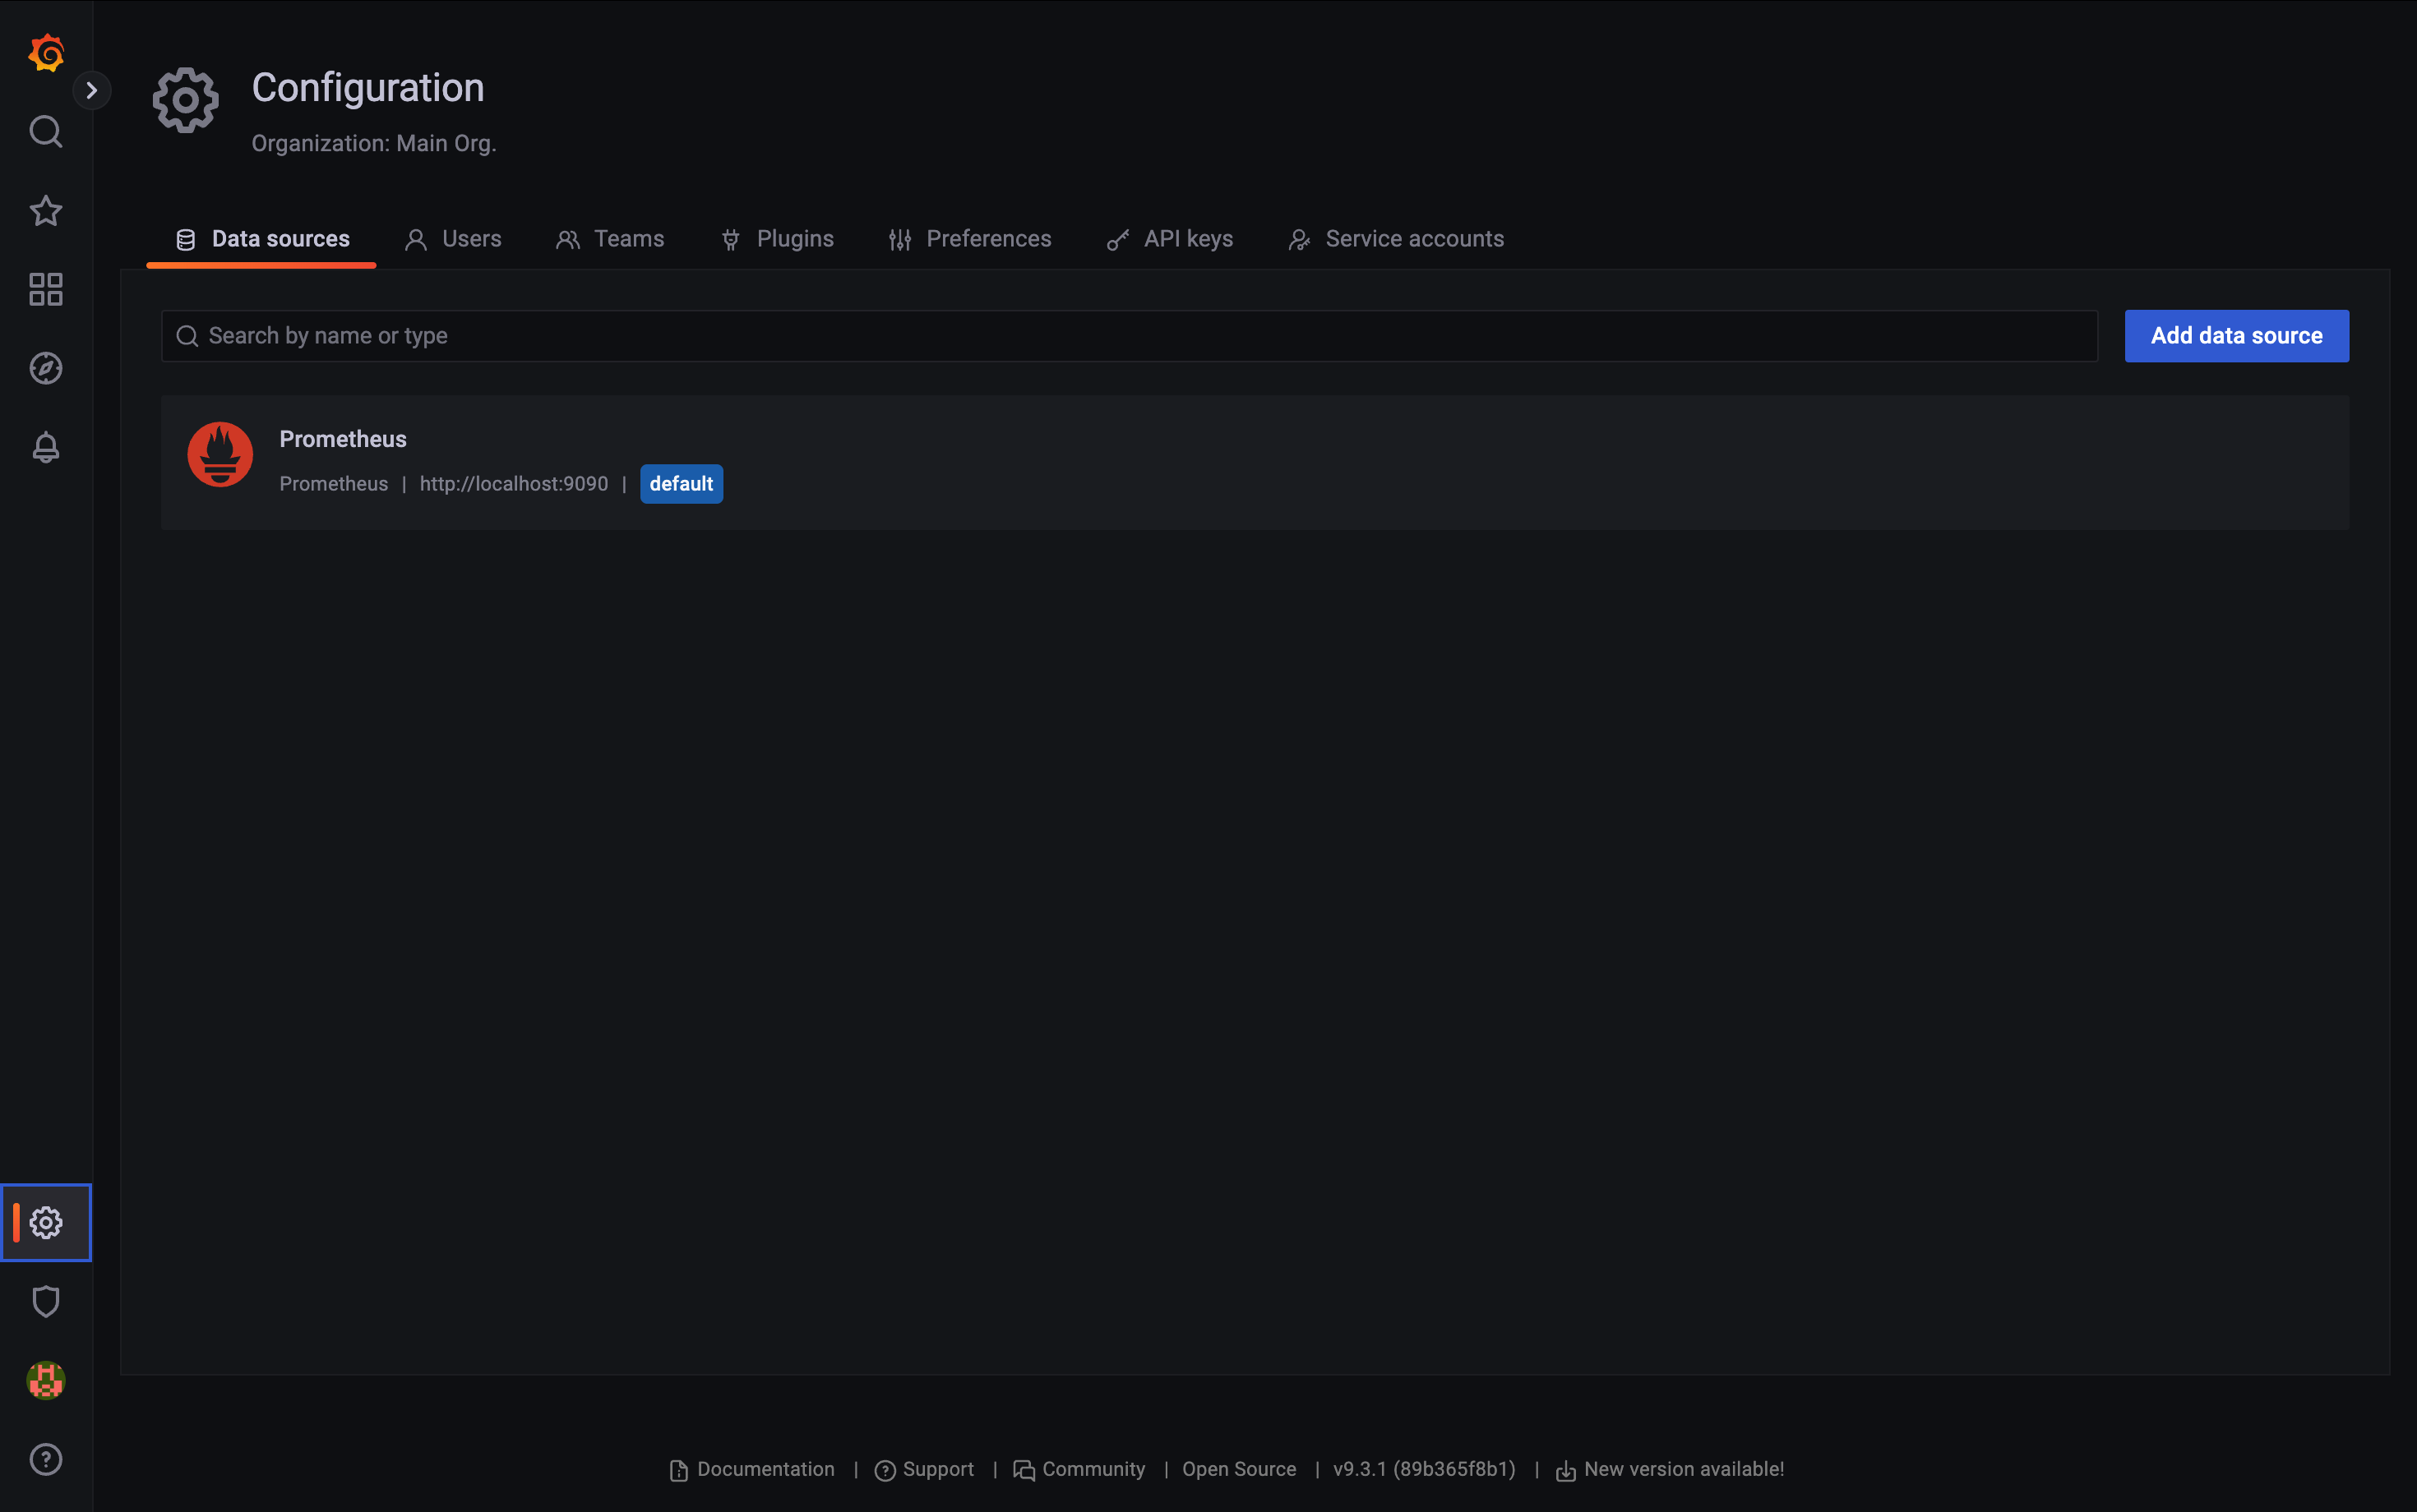Switch to the Teams tab
This screenshot has height=1512, width=2417.
point(610,239)
